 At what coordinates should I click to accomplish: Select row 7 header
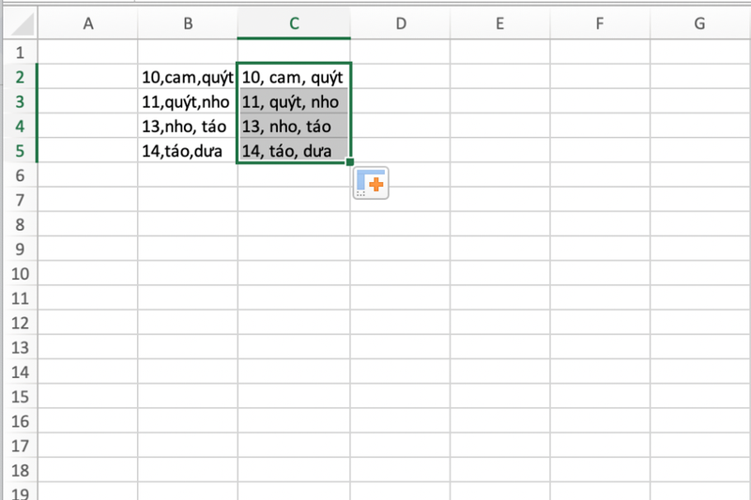pos(20,200)
